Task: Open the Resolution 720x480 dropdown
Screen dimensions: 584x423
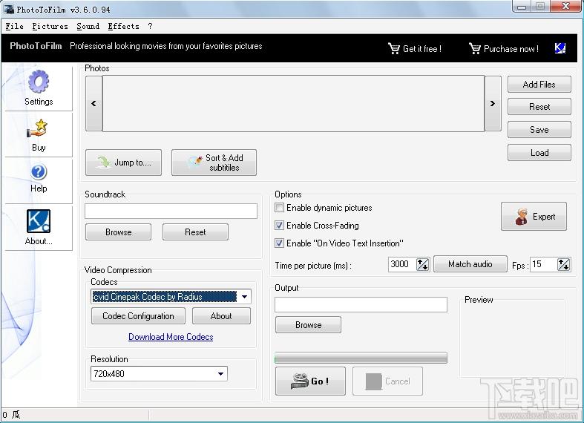Action: [159, 373]
